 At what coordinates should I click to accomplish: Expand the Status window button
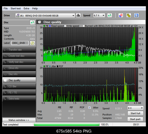point(19,120)
